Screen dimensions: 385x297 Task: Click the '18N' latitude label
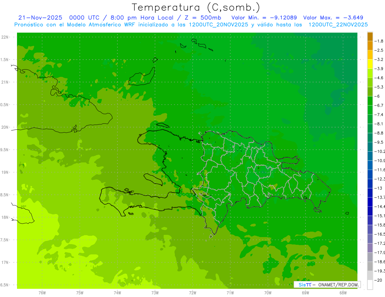pyautogui.click(x=5, y=218)
